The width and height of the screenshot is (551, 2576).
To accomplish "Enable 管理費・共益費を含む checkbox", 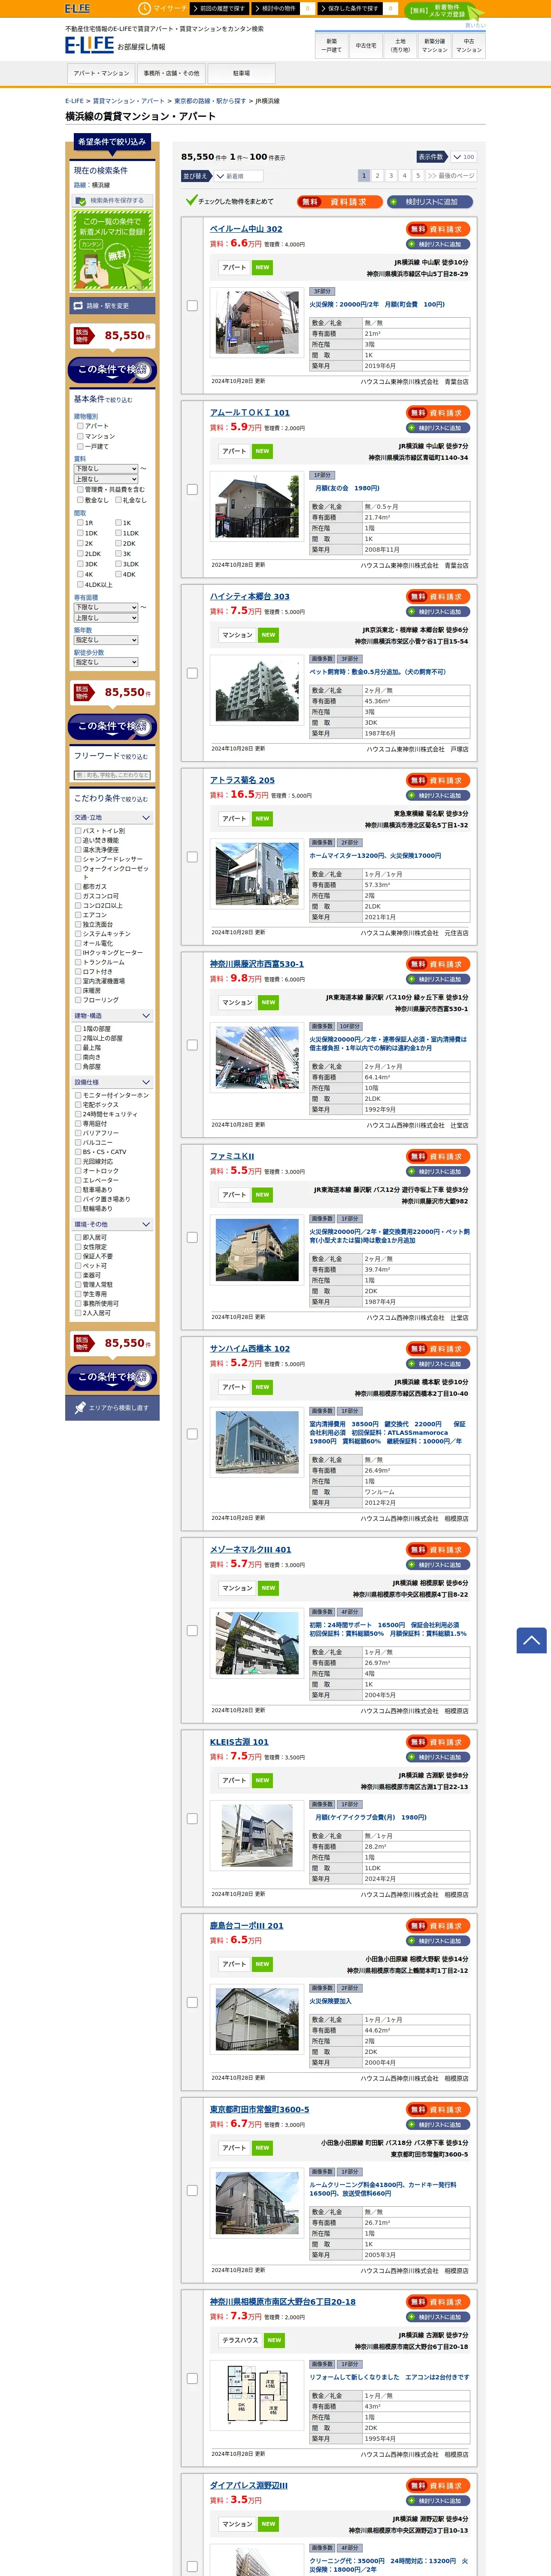I will click(x=80, y=490).
